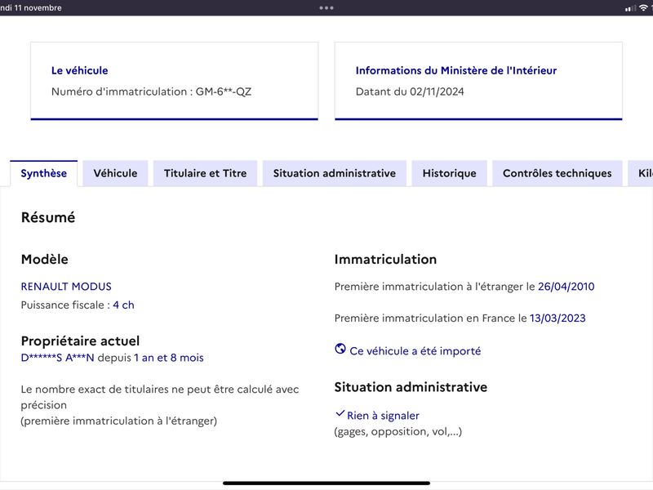
Task: Click the RENAULT MODUS model text
Action: point(66,287)
